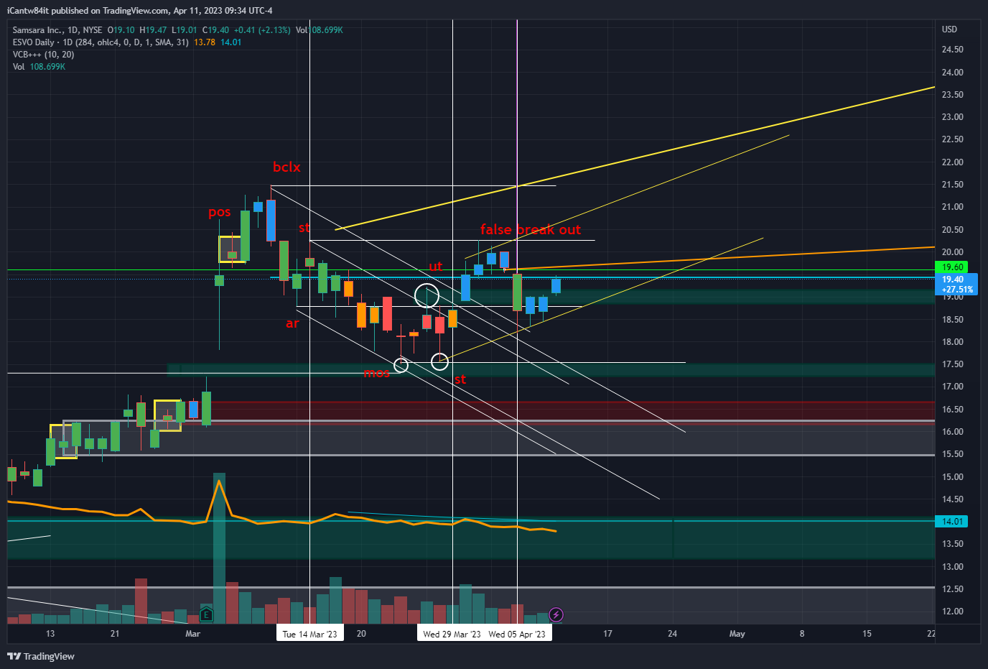This screenshot has height=669, width=988.
Task: Click the high value H19.47 in header
Action: pyautogui.click(x=153, y=30)
